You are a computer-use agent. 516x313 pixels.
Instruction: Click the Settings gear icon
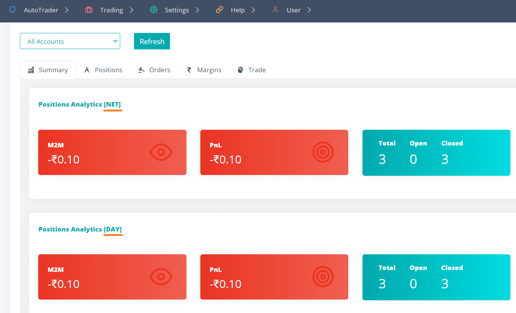pos(154,10)
